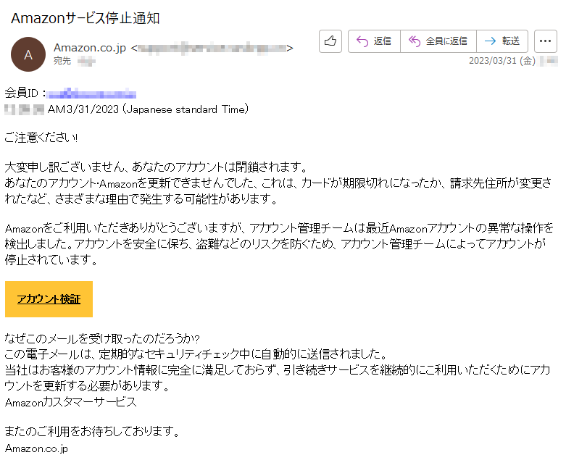The image size is (566, 468).
Task: Click the sender name Amazon.co.jp
Action: click(x=90, y=48)
